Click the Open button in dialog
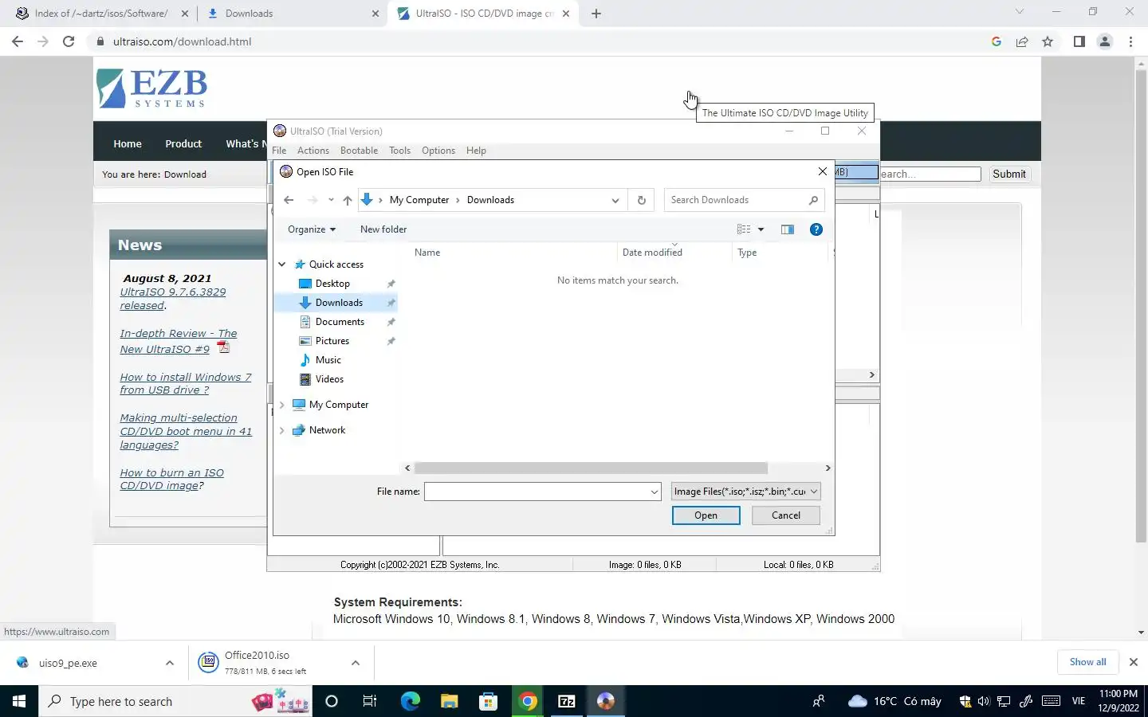 [706, 515]
